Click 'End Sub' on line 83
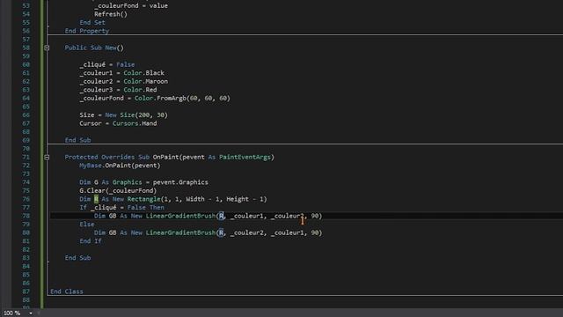563x317 pixels. (x=78, y=258)
